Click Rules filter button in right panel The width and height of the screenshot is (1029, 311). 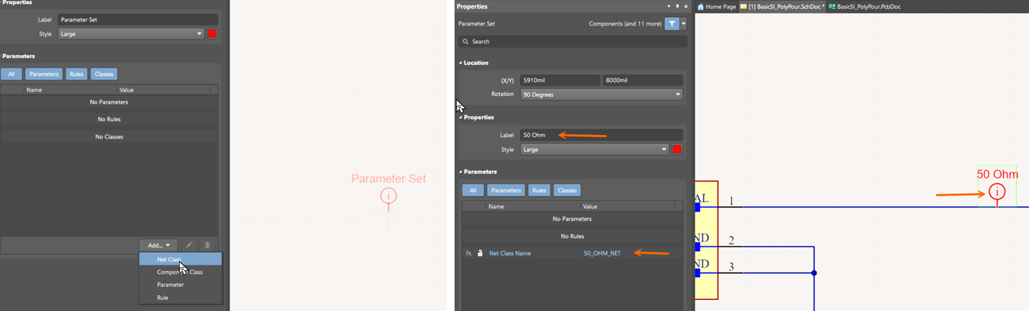click(x=539, y=191)
